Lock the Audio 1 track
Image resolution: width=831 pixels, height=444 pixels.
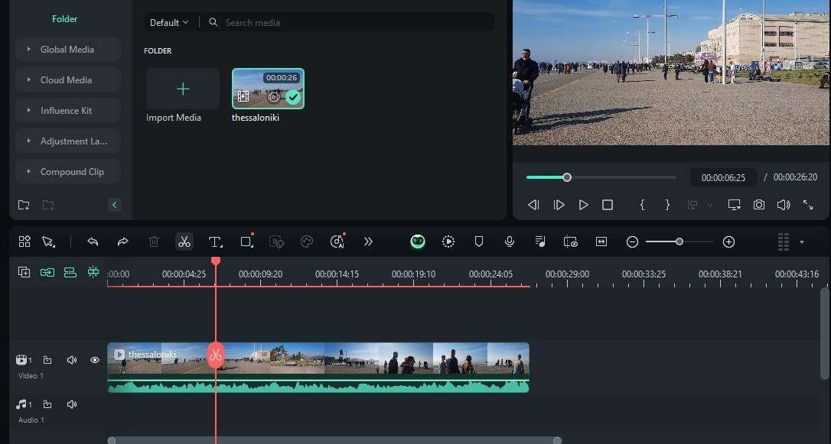tap(47, 404)
